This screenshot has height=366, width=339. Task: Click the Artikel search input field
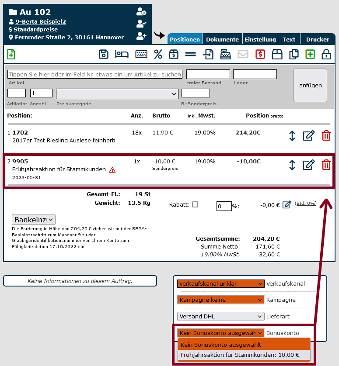(x=95, y=74)
